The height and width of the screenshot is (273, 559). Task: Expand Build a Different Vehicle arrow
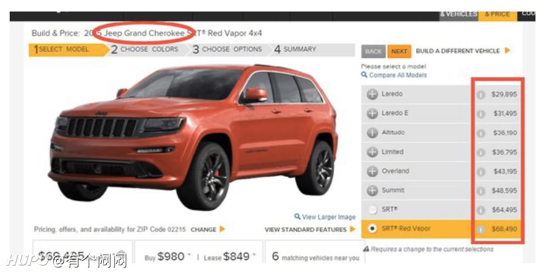(507, 51)
